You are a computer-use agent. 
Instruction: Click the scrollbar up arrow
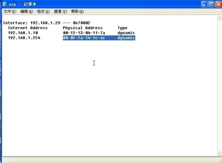point(219,18)
